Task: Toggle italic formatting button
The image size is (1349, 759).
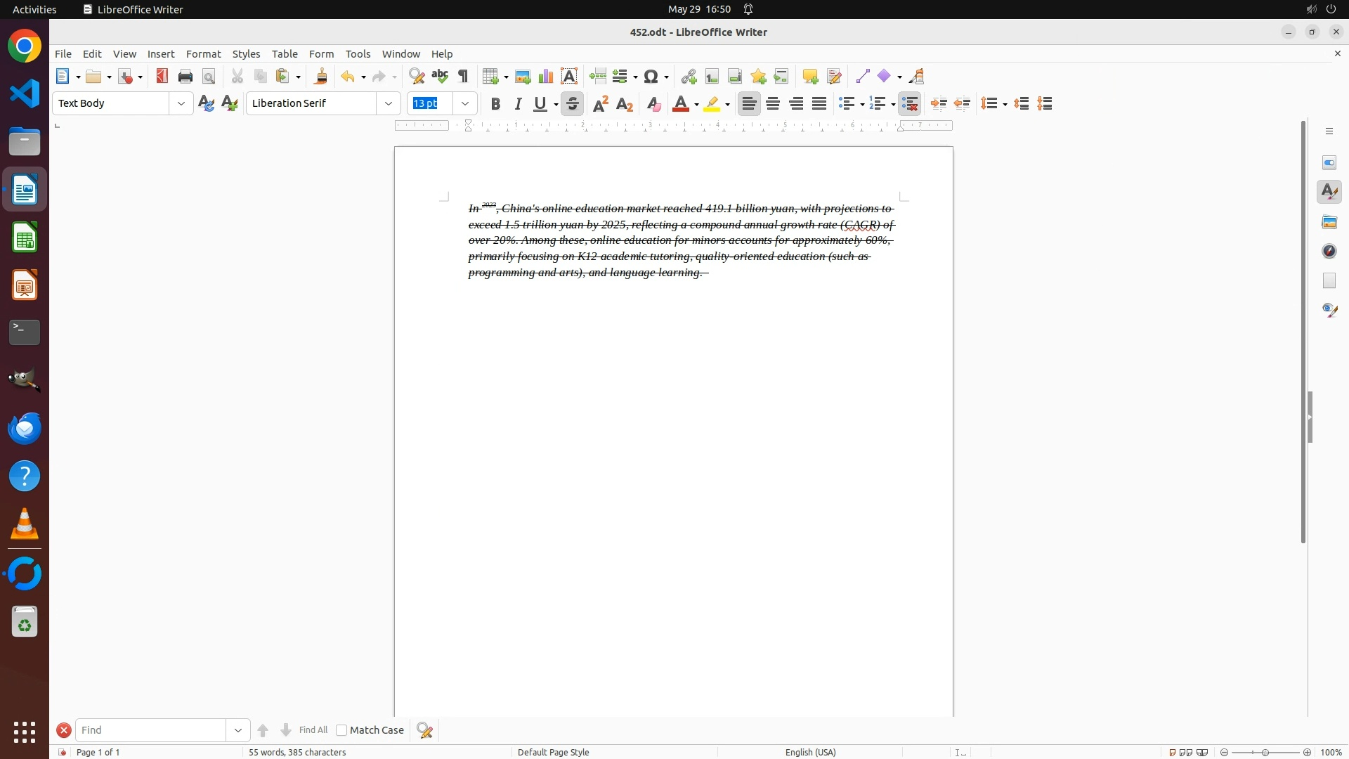Action: 519,104
